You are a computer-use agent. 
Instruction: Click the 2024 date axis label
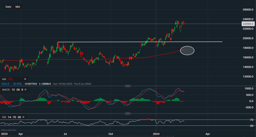pyautogui.click(x=156, y=133)
